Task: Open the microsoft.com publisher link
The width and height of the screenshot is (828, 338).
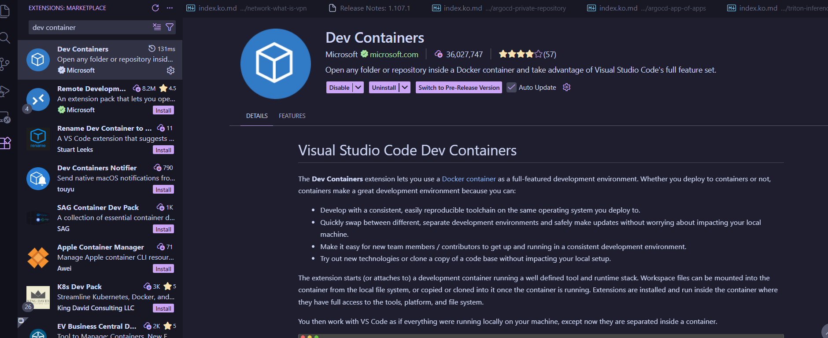Action: (394, 54)
